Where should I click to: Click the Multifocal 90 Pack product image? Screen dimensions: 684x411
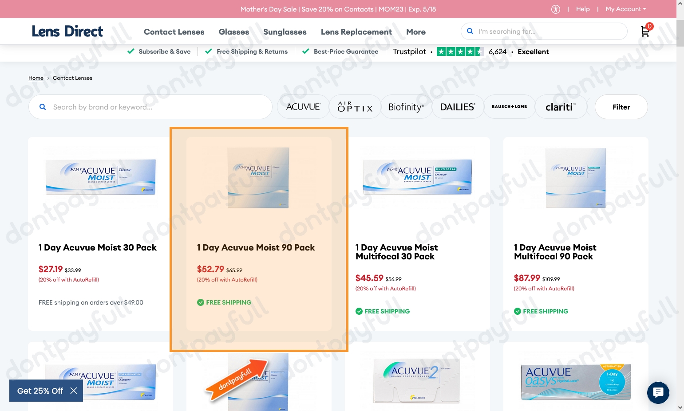(x=576, y=178)
